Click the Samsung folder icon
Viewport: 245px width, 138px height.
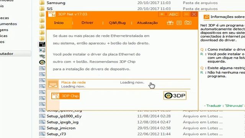[42, 3]
